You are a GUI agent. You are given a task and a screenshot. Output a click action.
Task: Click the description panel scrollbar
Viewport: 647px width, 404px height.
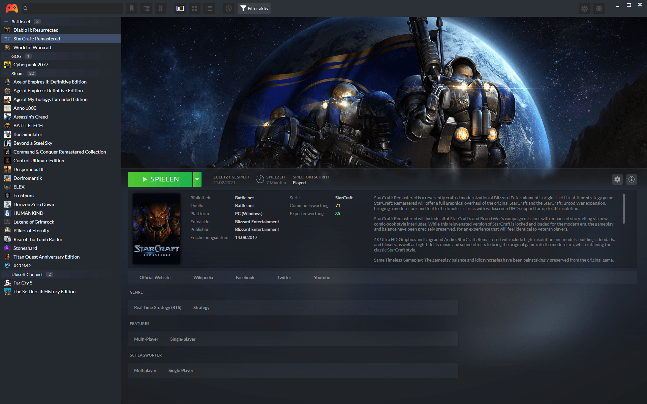(624, 209)
